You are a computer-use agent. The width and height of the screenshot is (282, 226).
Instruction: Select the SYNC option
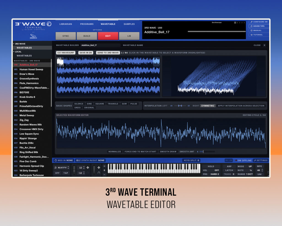[x=66, y=36]
